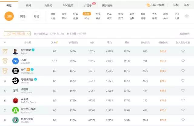Toggle favorite heart for 酷玩实验室

coord(183,120)
